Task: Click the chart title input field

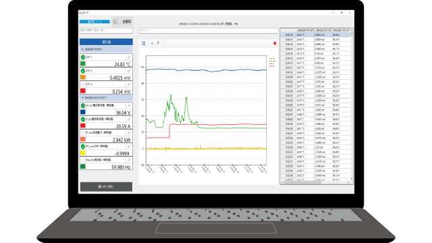Action: pyautogui.click(x=209, y=30)
